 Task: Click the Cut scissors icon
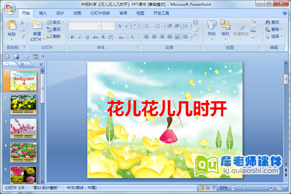[22, 22]
